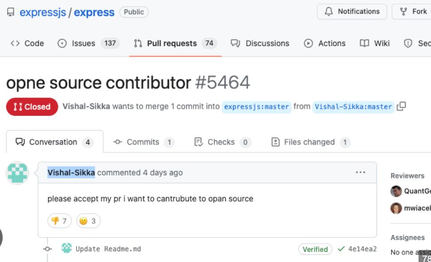
Task: Click the Reviewers sidebar heading
Action: 407,175
